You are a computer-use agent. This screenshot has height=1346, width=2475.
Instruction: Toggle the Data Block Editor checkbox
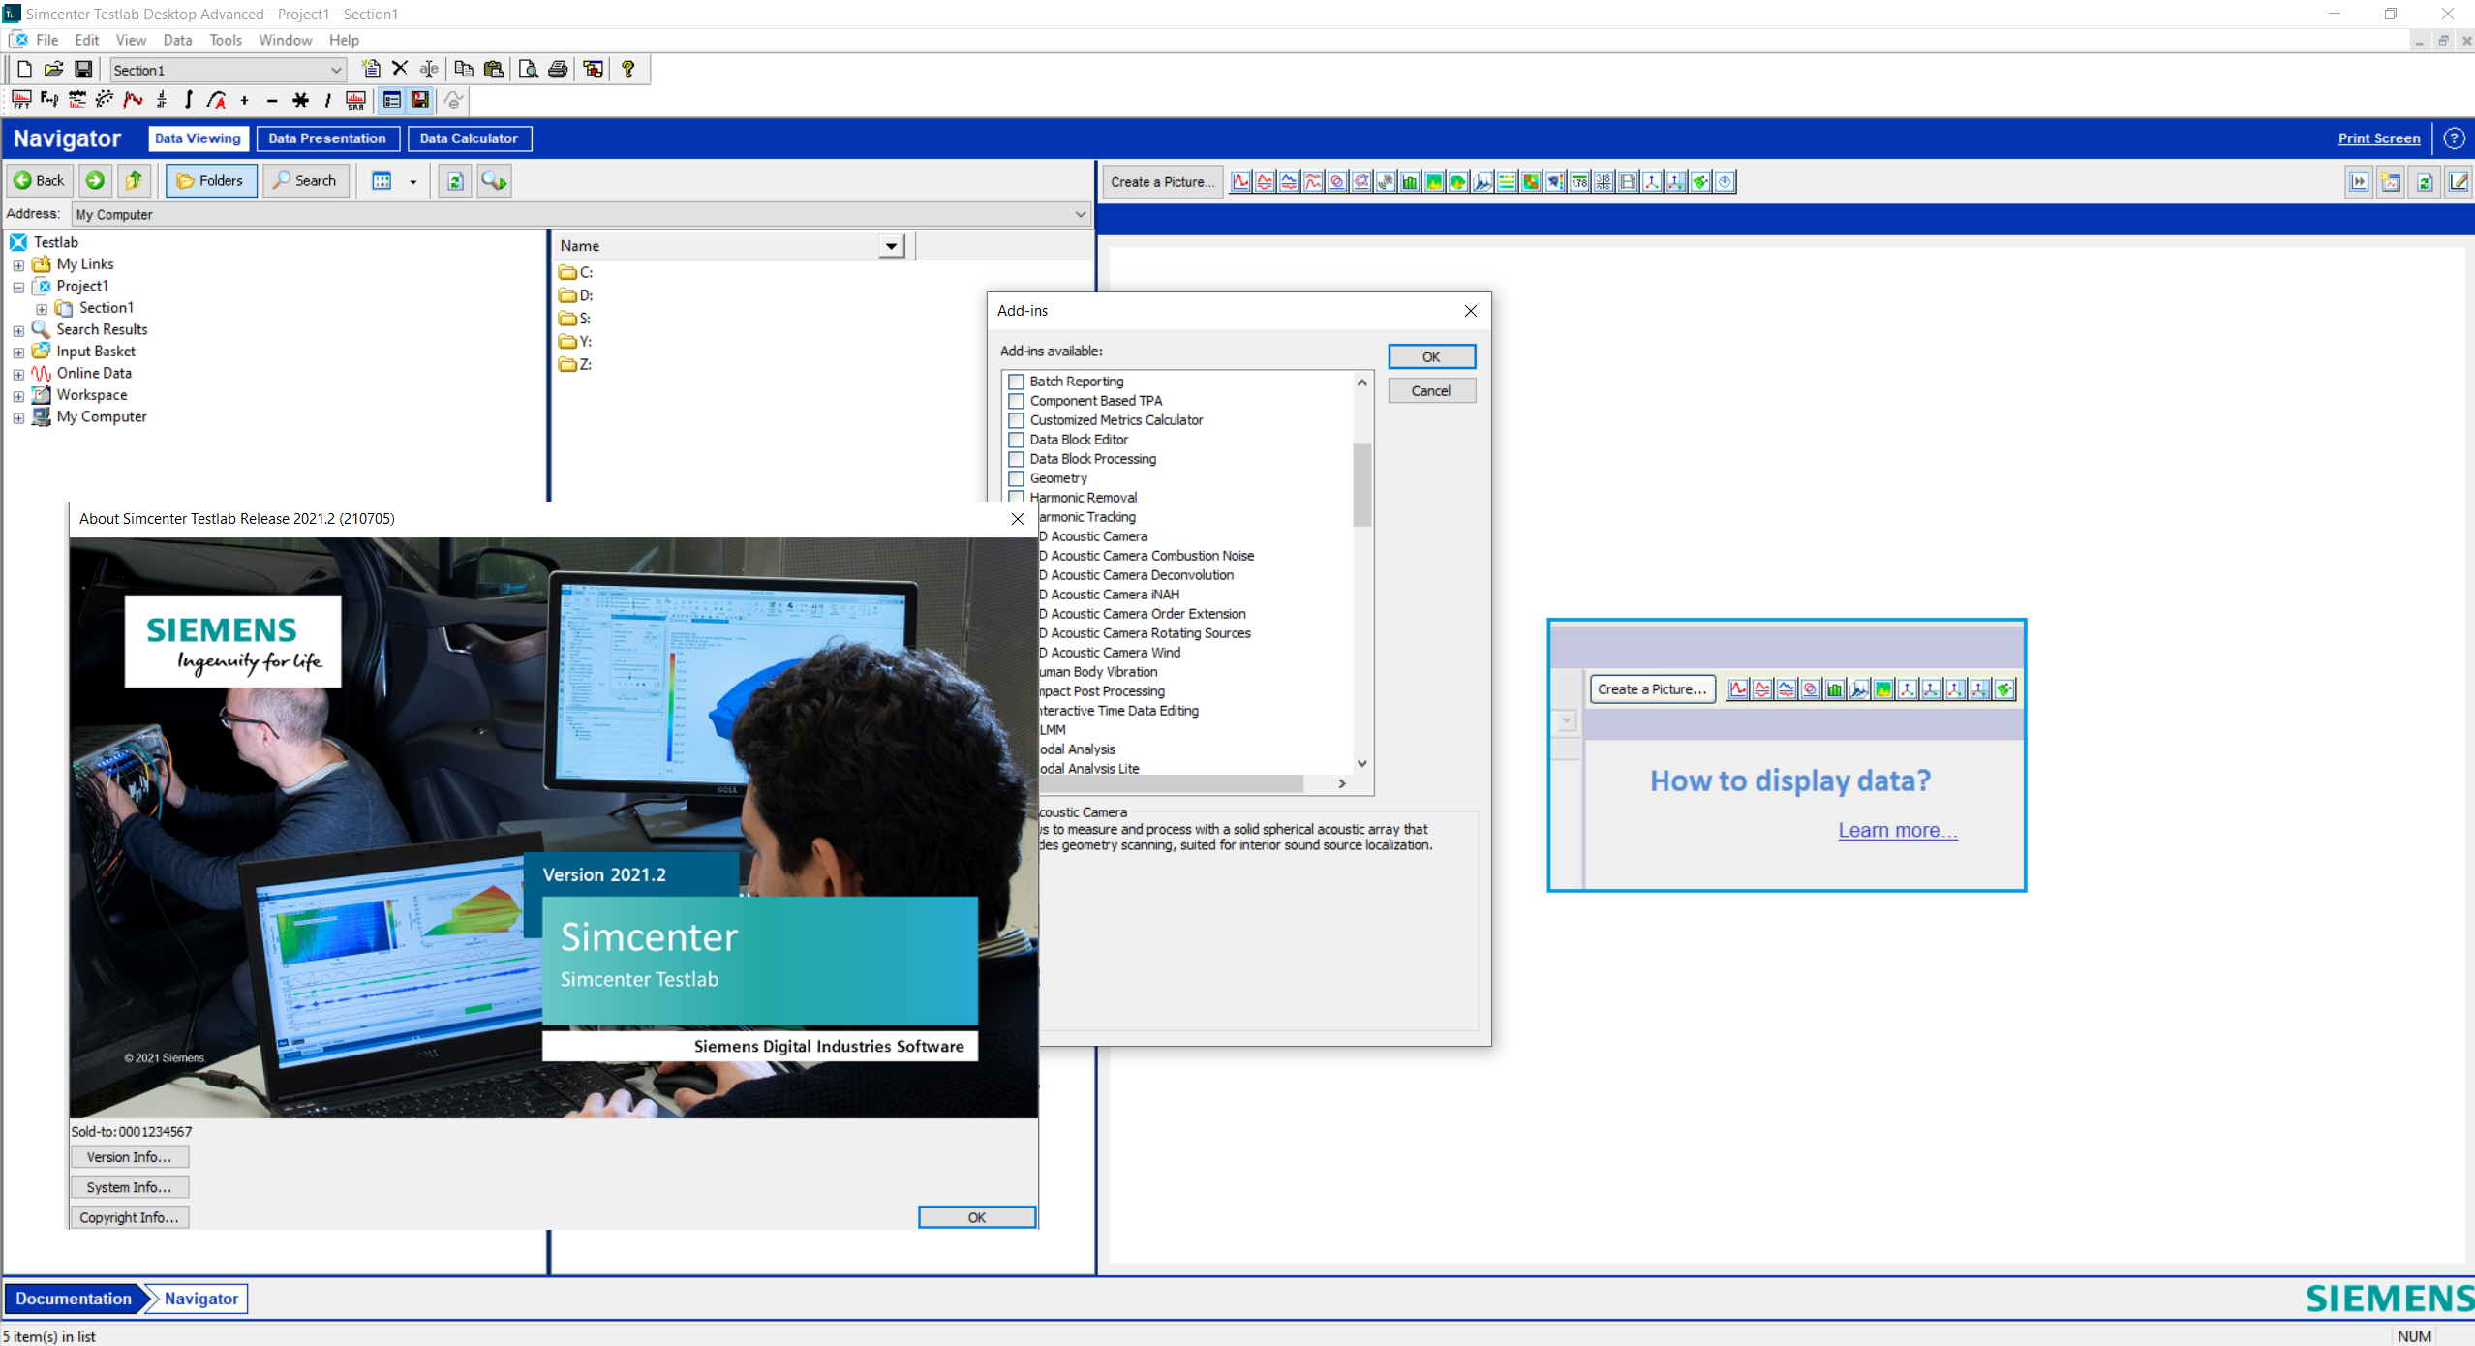[1016, 440]
